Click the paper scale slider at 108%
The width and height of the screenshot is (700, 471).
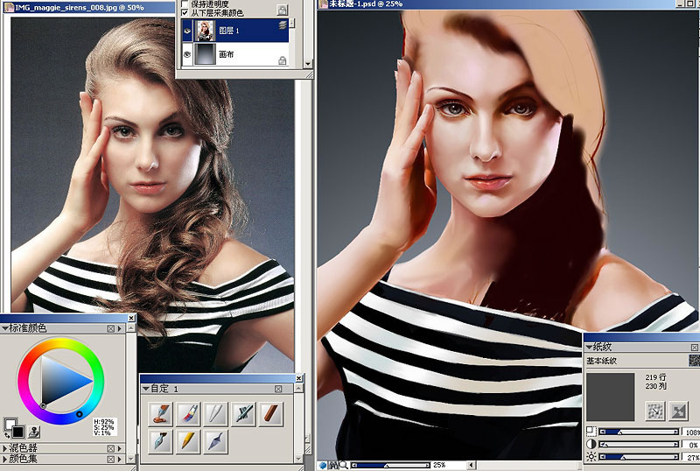pos(639,432)
